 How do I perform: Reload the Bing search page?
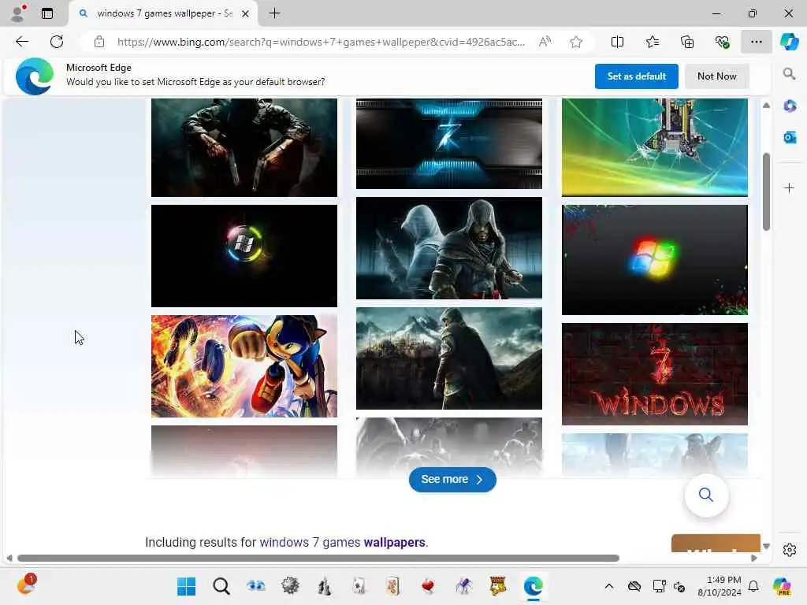[57, 42]
